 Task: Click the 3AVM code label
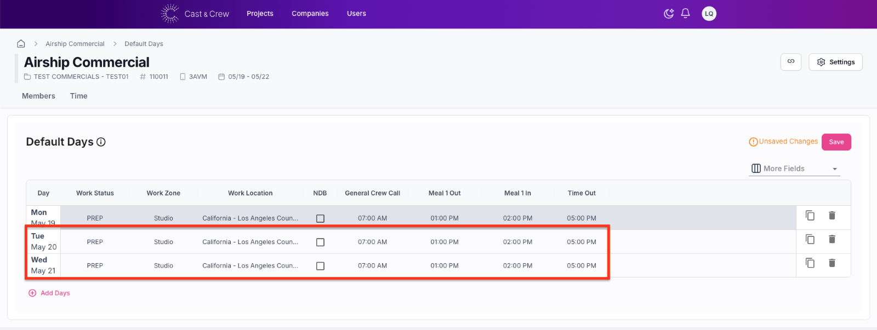[193, 77]
